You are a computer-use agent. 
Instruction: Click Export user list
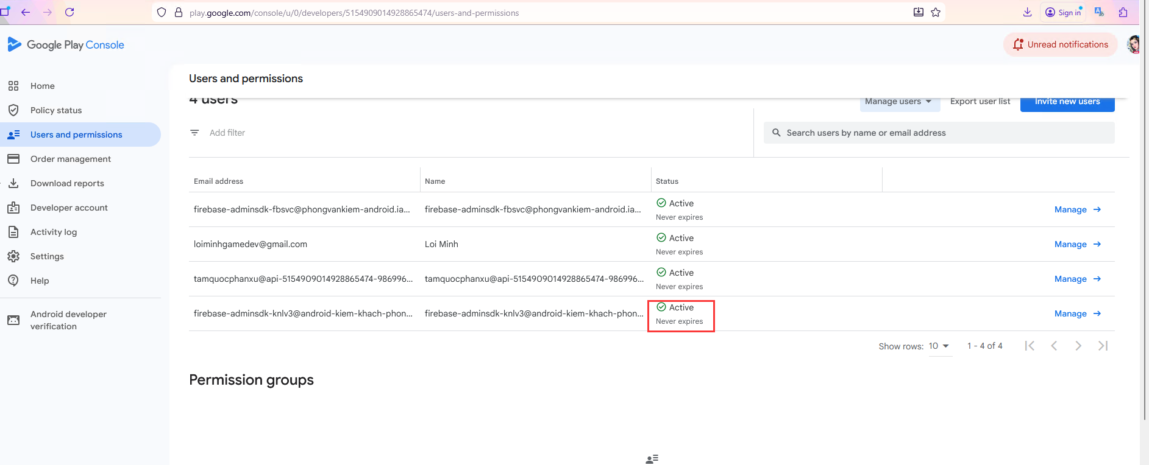point(980,102)
